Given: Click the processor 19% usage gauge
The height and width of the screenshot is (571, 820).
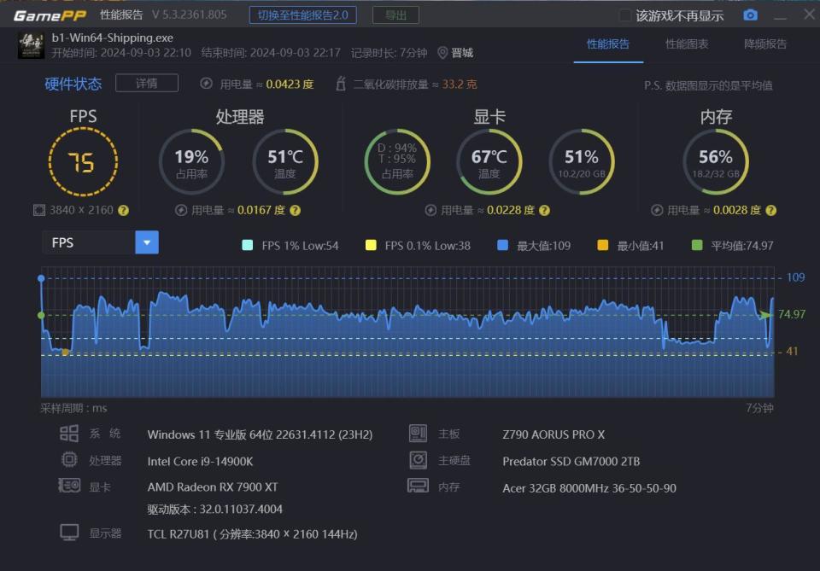Looking at the screenshot, I should tap(192, 162).
